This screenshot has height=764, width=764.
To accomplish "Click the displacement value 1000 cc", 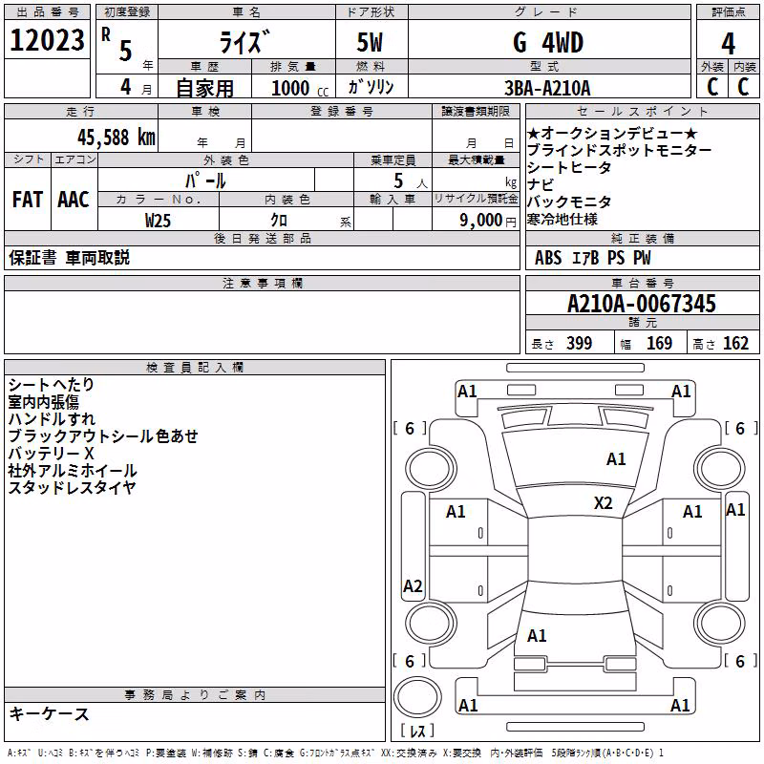I will (x=300, y=88).
